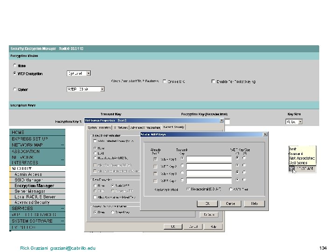Tick the Enable Per Packet Keying checkbox
Image resolution: width=336 pixels, height=252 pixels.
(213, 81)
